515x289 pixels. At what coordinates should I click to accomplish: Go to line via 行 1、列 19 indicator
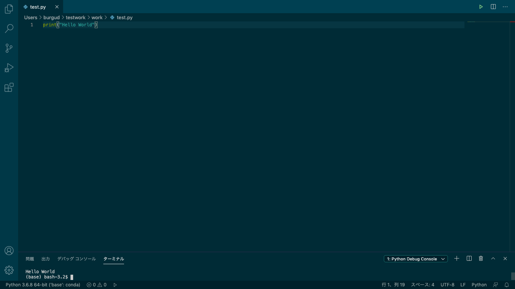tap(393, 285)
